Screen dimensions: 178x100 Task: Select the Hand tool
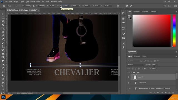(x=3, y=82)
